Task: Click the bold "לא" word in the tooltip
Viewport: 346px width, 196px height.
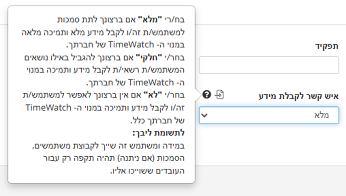Action: point(153,95)
